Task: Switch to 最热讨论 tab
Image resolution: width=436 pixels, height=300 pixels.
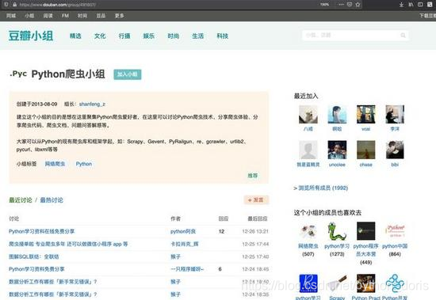Action: 52,200
